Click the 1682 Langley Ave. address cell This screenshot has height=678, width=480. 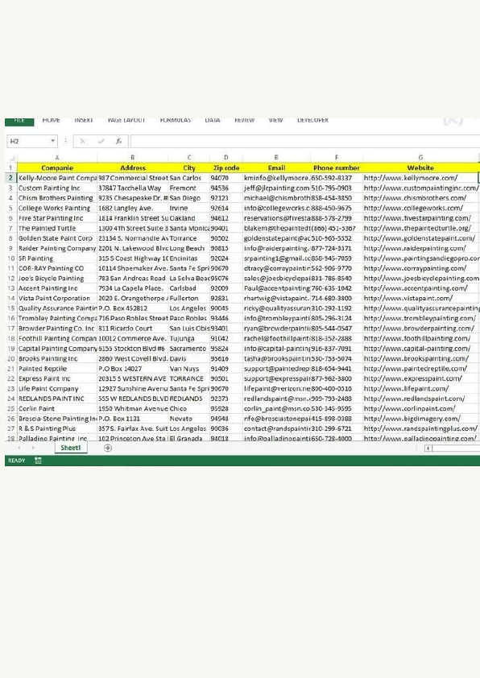pyautogui.click(x=132, y=208)
